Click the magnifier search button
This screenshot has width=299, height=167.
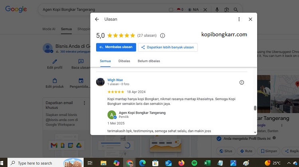tap(236, 10)
